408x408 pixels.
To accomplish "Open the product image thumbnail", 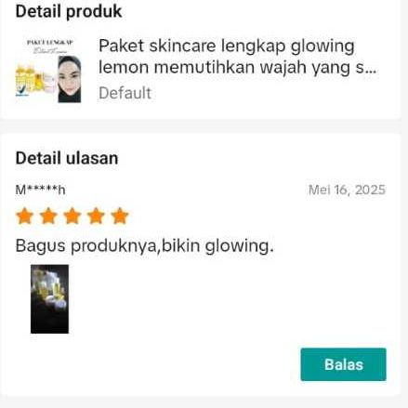I will click(x=48, y=70).
